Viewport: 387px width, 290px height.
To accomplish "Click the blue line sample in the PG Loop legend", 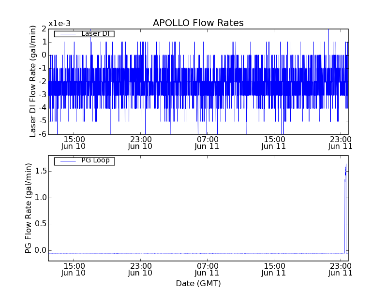I will click(x=68, y=161).
